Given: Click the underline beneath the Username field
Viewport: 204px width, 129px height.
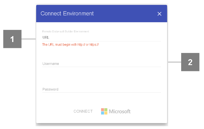Looking at the screenshot, I should (101, 67).
